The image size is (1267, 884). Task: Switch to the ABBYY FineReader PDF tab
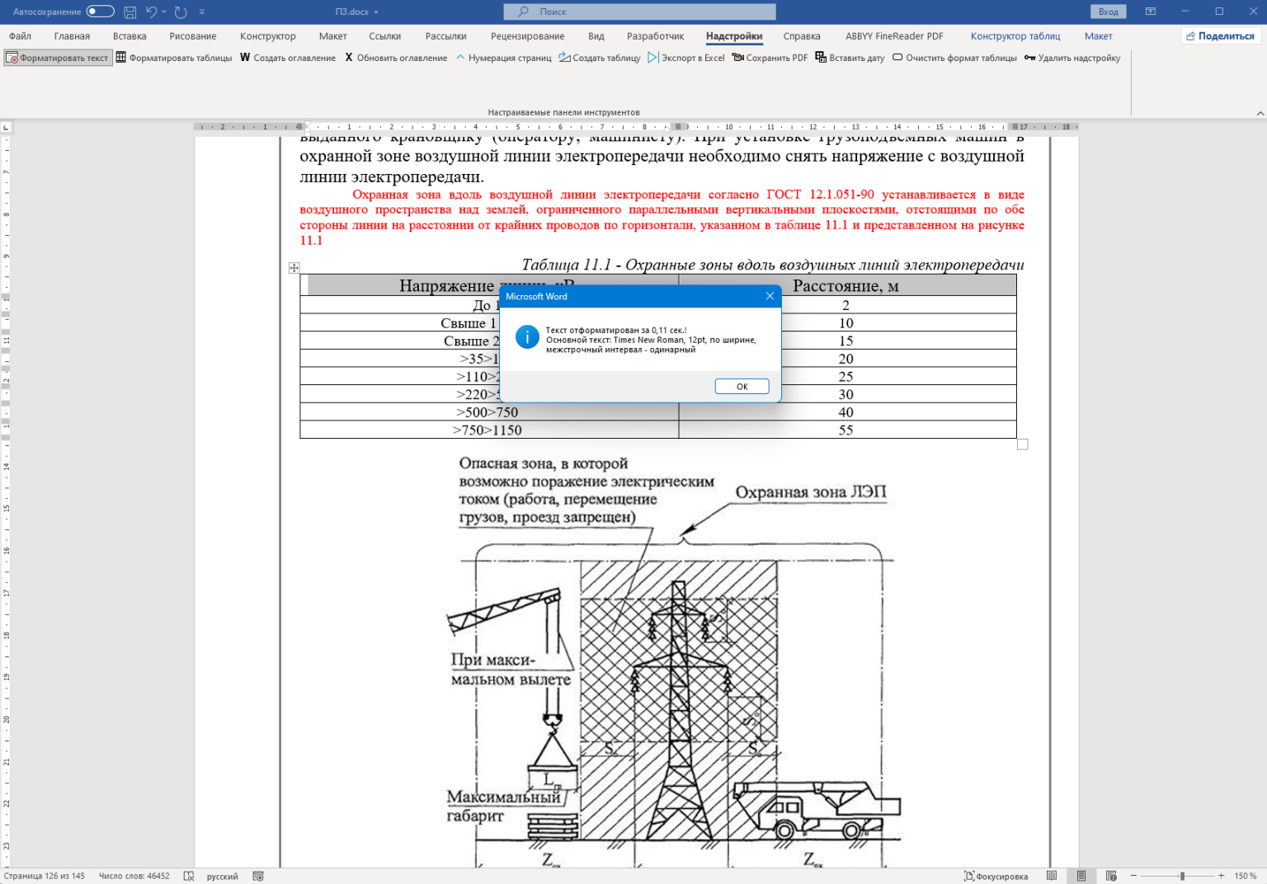pos(894,36)
